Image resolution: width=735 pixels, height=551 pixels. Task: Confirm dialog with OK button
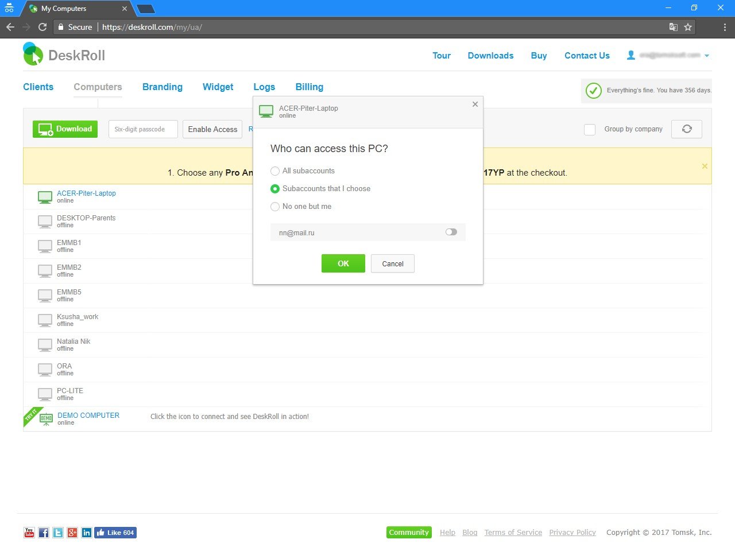[x=343, y=263]
